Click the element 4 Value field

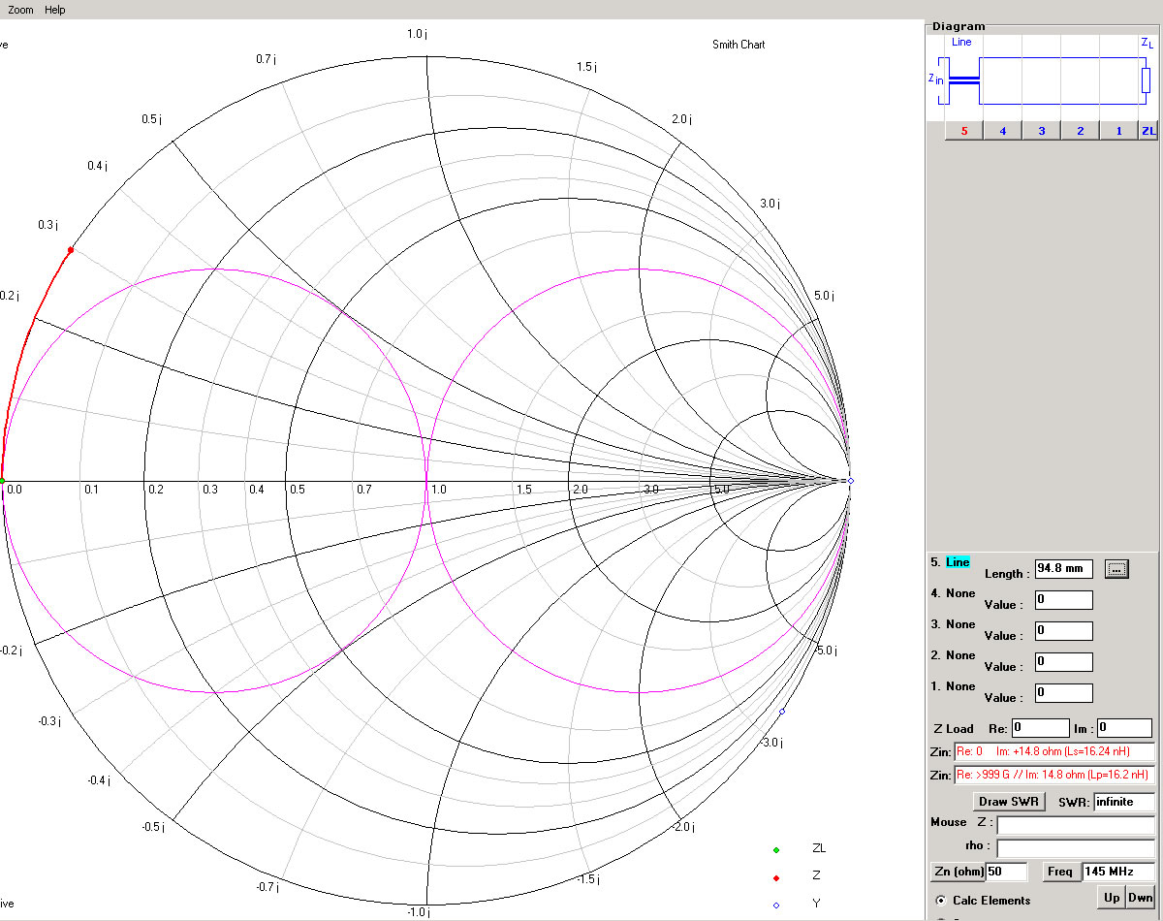(x=1063, y=600)
